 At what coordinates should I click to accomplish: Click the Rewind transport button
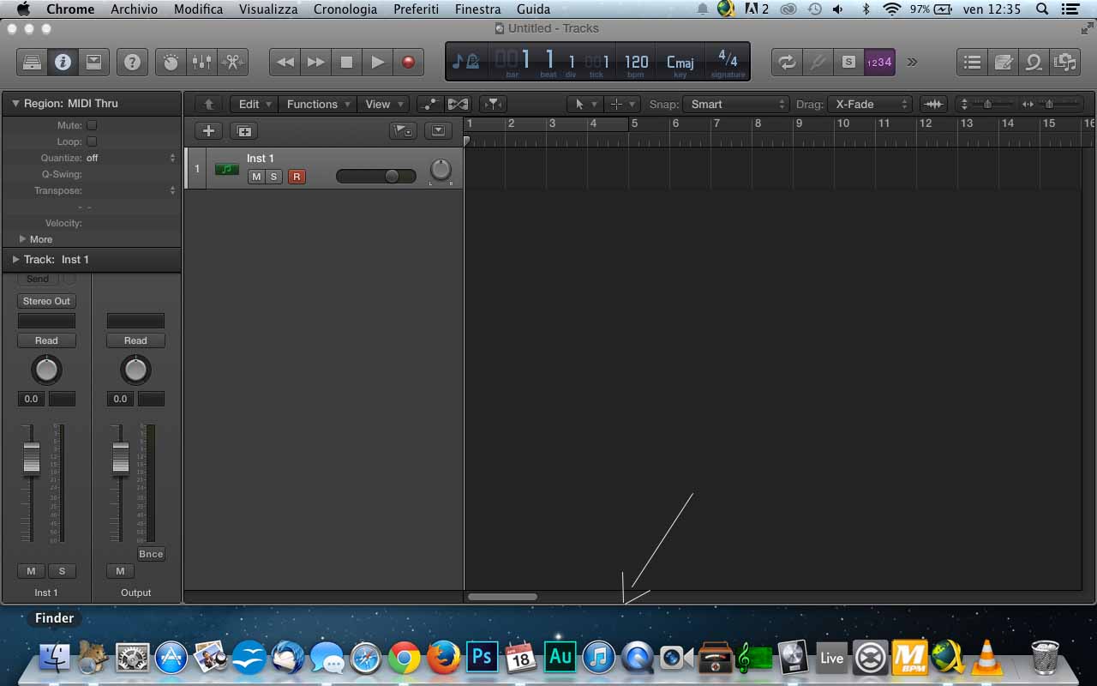point(285,62)
